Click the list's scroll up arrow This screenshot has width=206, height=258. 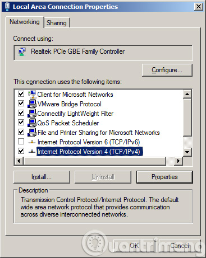(187, 94)
